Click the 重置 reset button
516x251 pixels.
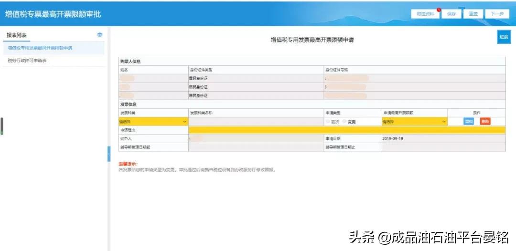pyautogui.click(x=473, y=14)
